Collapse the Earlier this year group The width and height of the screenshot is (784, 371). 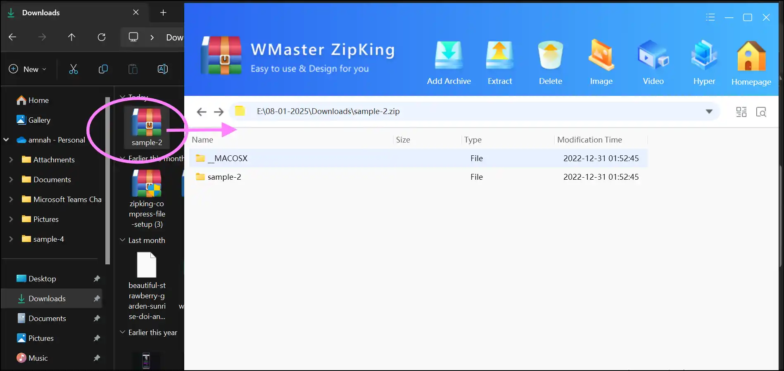click(123, 332)
